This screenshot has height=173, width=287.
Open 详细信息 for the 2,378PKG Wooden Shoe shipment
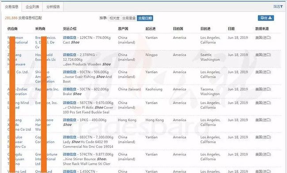70,55
